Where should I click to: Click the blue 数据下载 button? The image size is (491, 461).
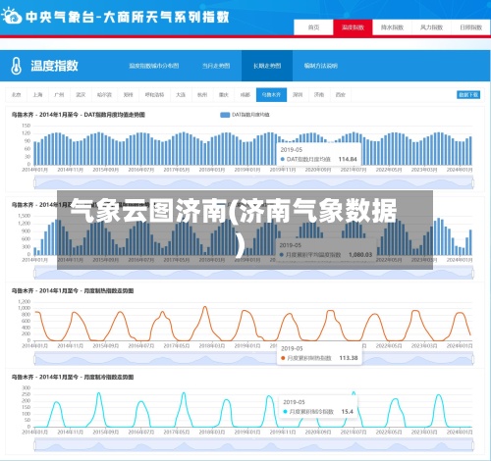468,95
